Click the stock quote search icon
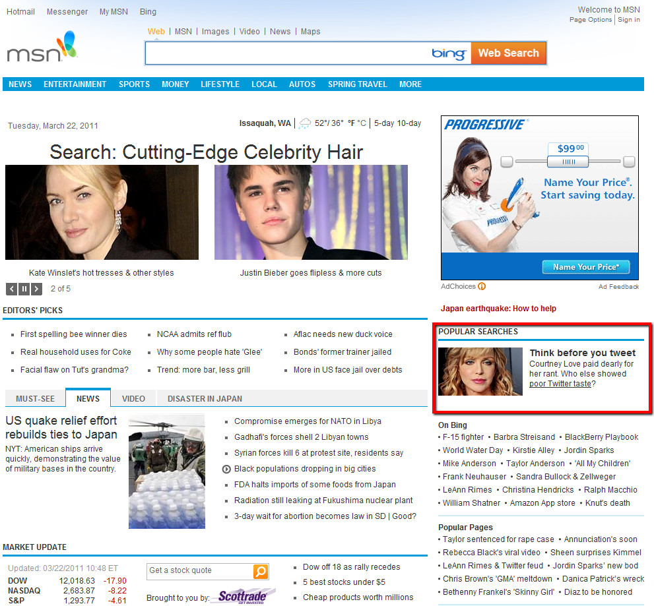The height and width of the screenshot is (606, 654). (261, 572)
